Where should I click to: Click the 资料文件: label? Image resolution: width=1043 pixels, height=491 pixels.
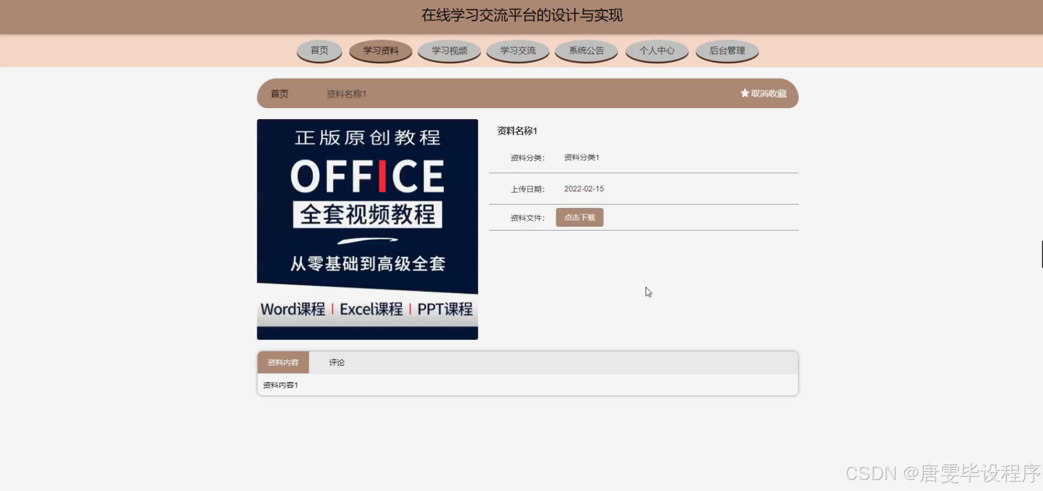coord(527,218)
